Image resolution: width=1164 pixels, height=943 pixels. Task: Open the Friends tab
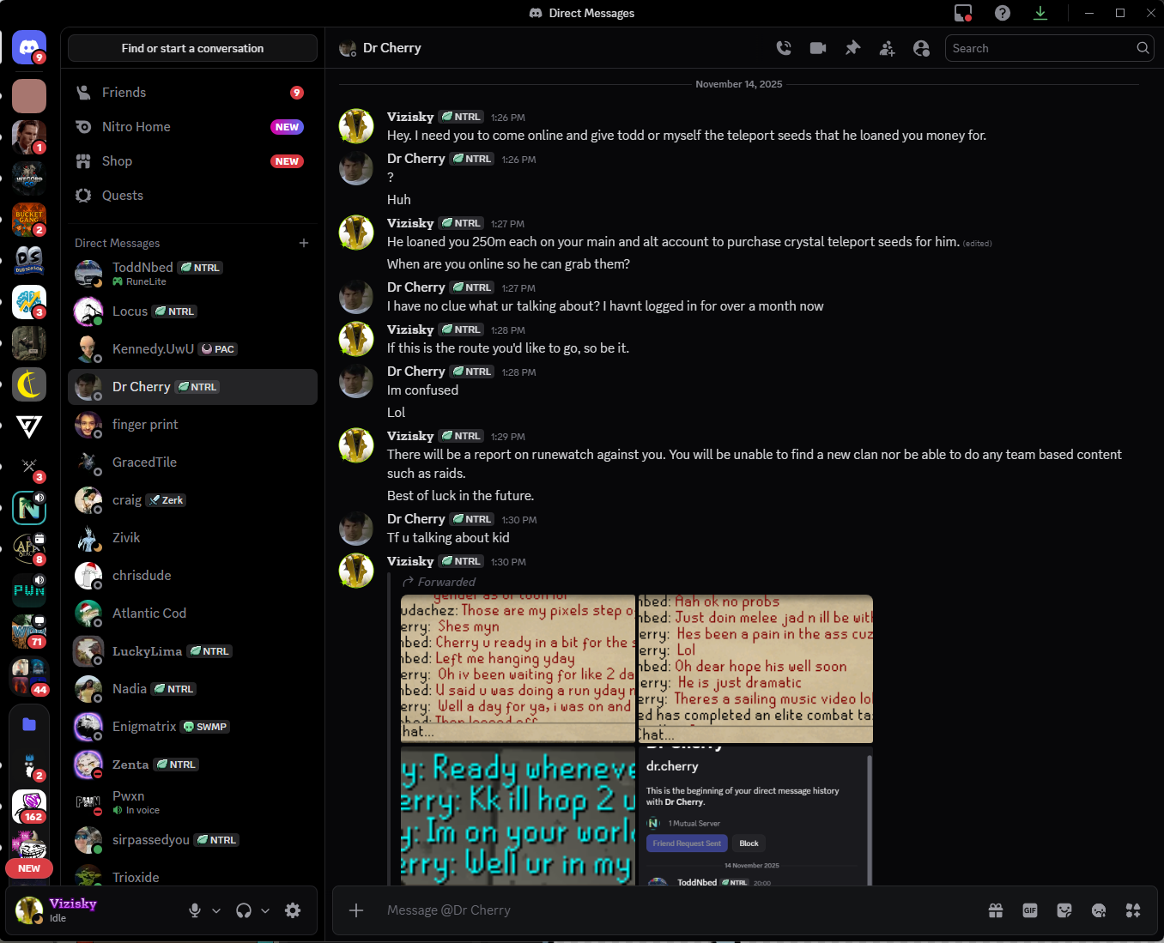coord(124,93)
